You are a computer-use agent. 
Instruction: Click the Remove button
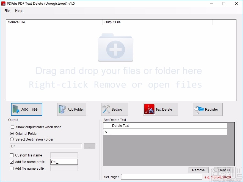(x=198, y=170)
